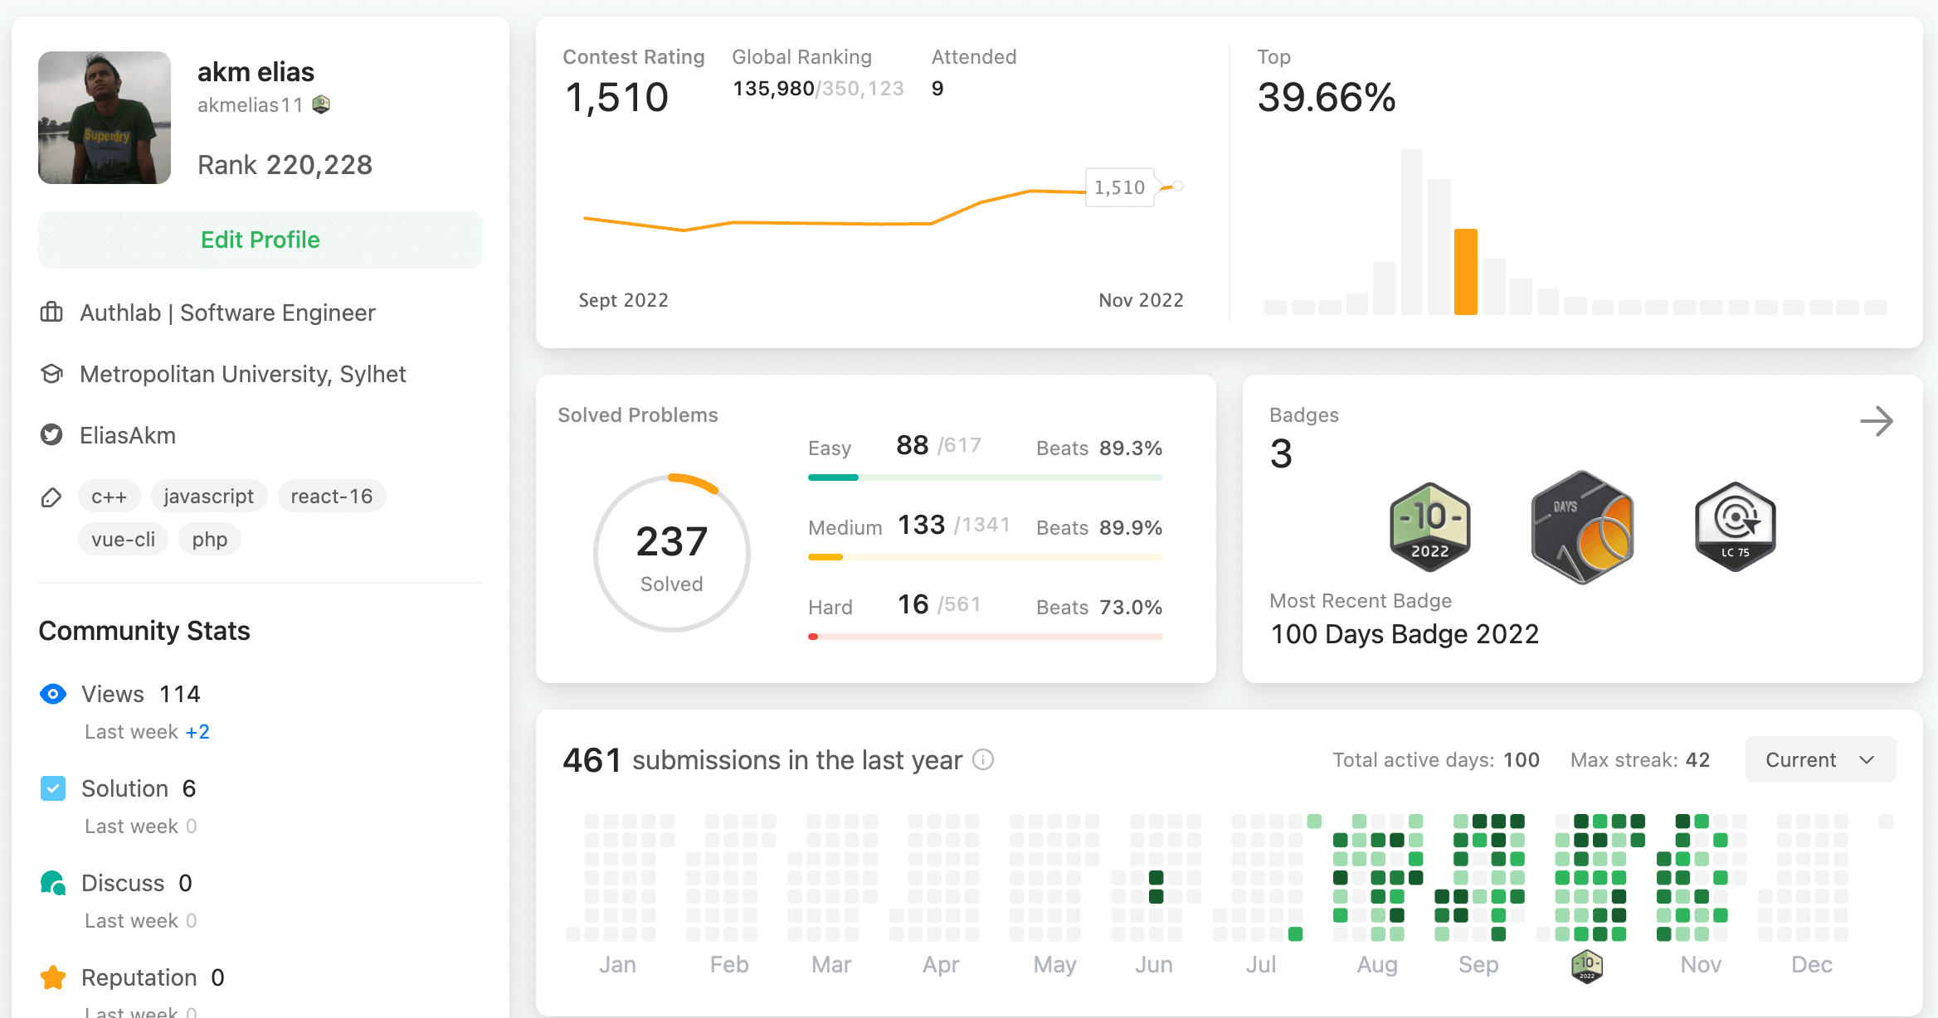Click the orange highlighted rating bar
The width and height of the screenshot is (1938, 1018).
1465,272
